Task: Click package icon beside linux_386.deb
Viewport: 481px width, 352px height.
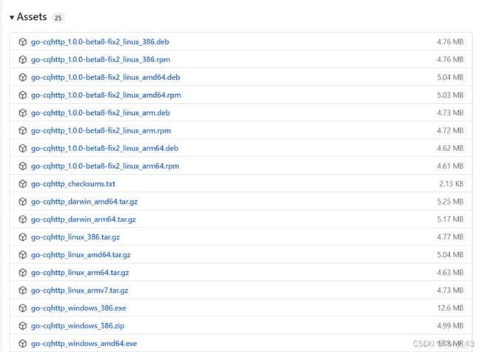Action: pyautogui.click(x=23, y=41)
